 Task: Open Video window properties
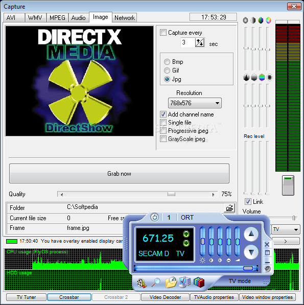tap(267, 297)
